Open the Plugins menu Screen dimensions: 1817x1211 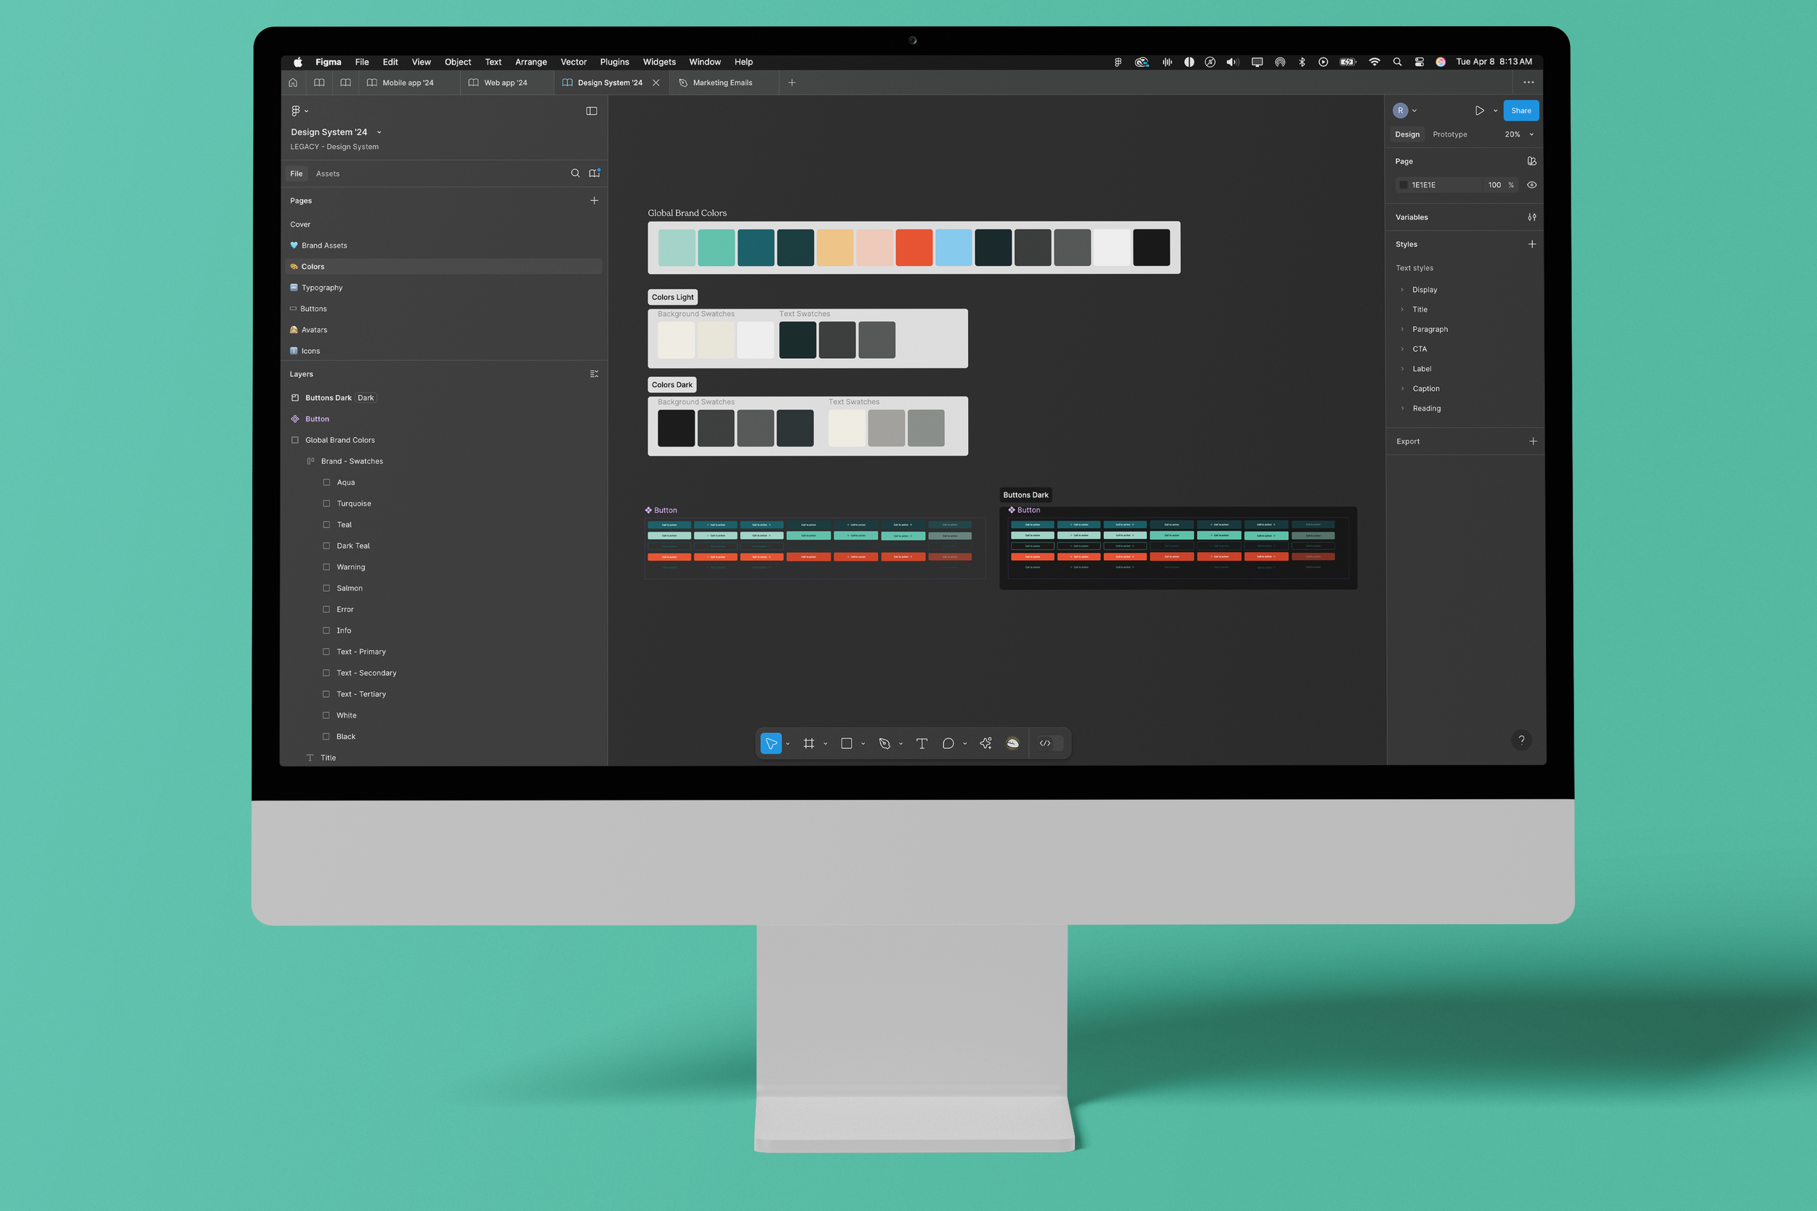tap(614, 62)
